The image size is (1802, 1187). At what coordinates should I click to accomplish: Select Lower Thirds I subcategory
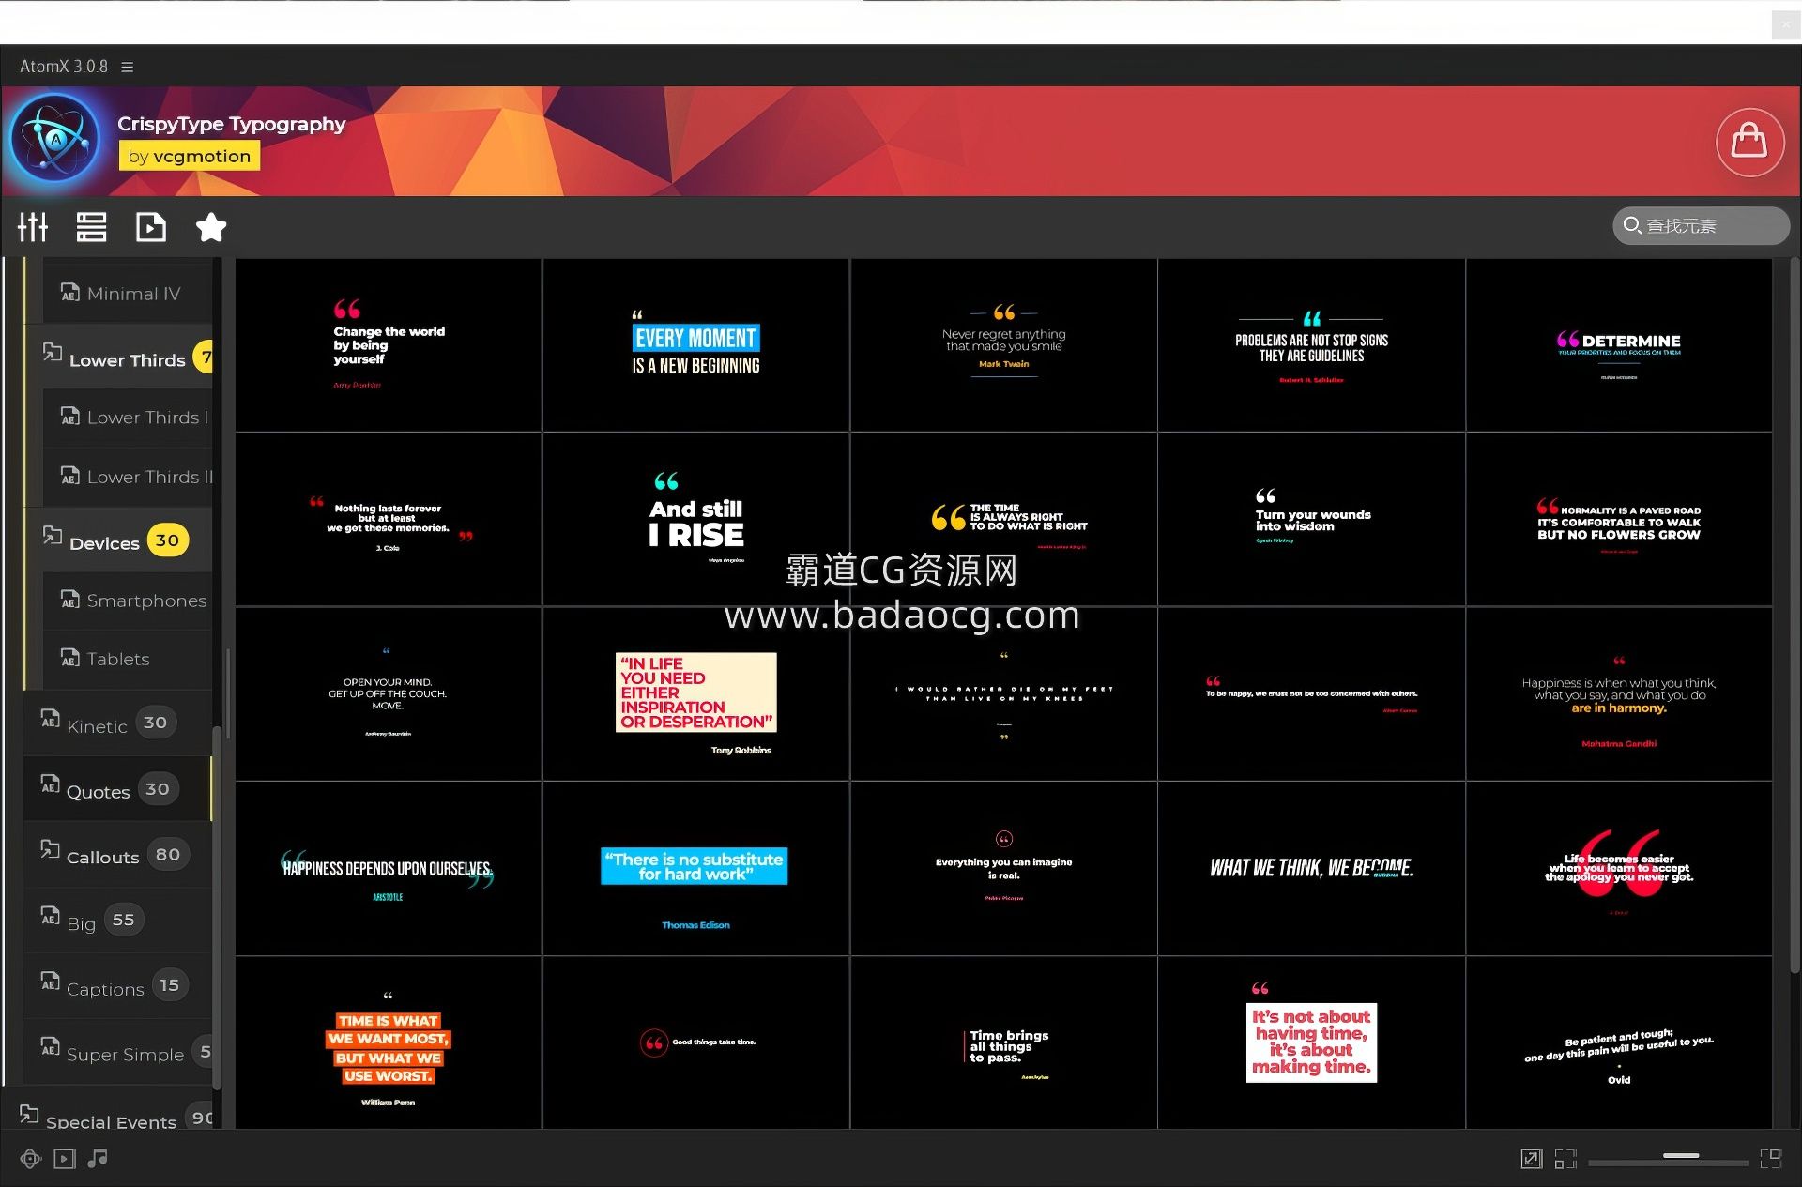coord(128,418)
